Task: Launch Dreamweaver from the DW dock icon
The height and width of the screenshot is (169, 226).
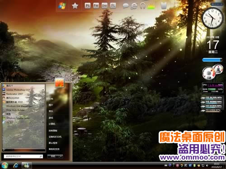Action: tap(104, 6)
